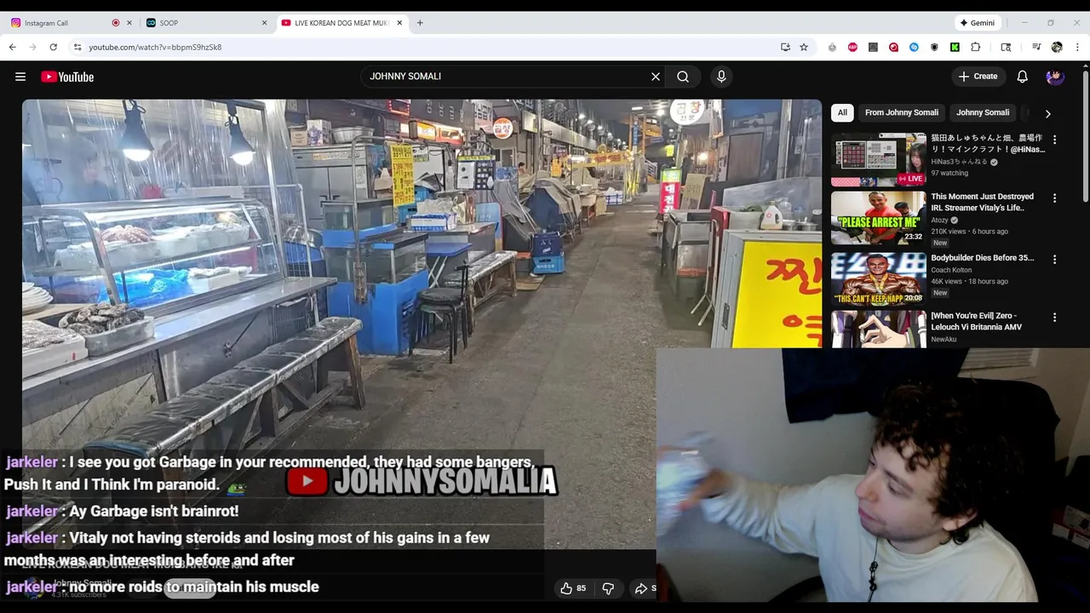Screen dimensions: 1090x613
Task: Open the Chrome profile avatar
Action: pos(1057,47)
